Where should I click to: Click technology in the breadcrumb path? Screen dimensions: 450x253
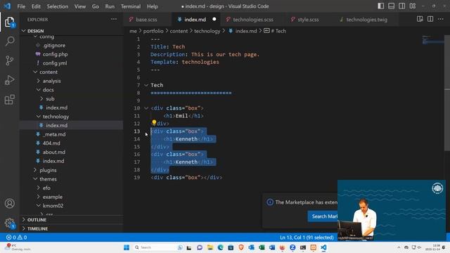tap(207, 31)
